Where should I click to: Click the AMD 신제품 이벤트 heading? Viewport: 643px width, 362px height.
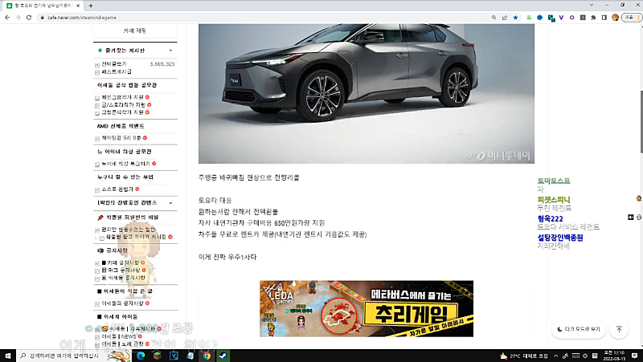click(121, 126)
